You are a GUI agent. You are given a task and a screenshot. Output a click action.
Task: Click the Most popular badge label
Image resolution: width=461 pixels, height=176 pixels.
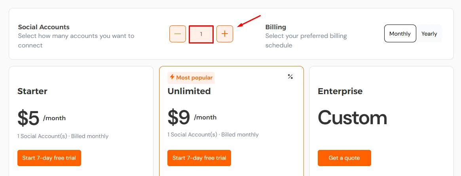click(x=194, y=78)
